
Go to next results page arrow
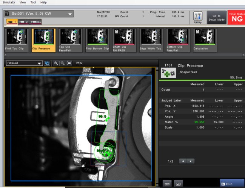click(191, 161)
